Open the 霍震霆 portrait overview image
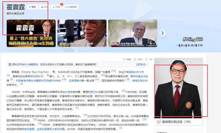The image size is (221, 133). [179, 88]
